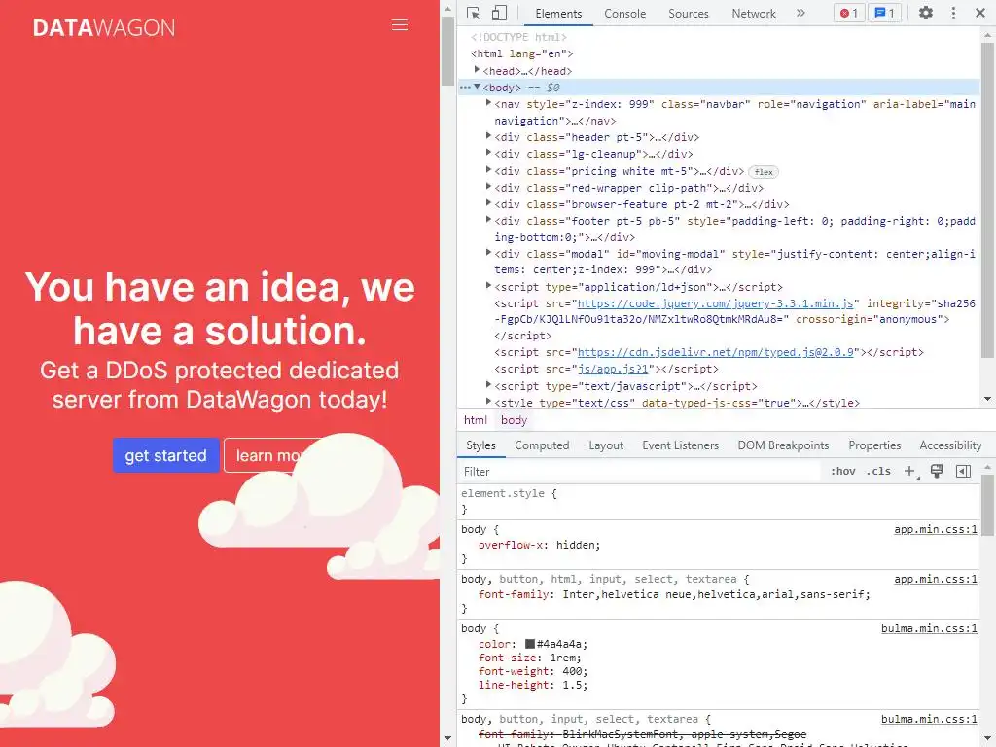Viewport: 996px width, 747px height.
Task: Switch to the Network tab
Action: pyautogui.click(x=754, y=14)
